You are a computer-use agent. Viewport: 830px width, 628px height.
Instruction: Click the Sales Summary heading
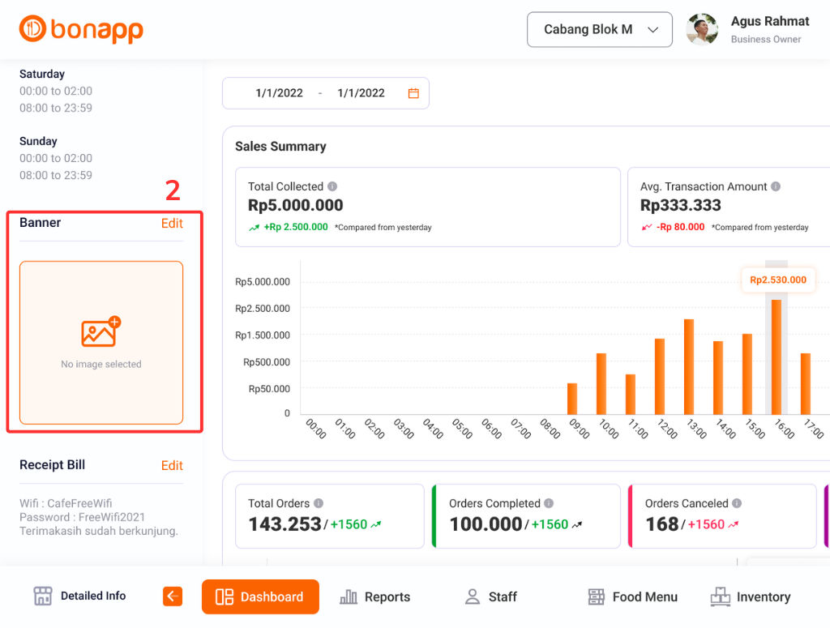(280, 147)
